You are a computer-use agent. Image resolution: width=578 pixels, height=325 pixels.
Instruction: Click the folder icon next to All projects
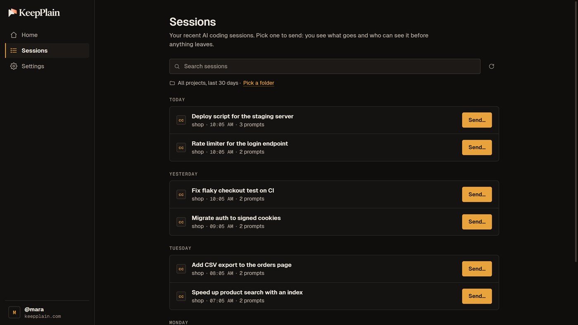click(172, 83)
